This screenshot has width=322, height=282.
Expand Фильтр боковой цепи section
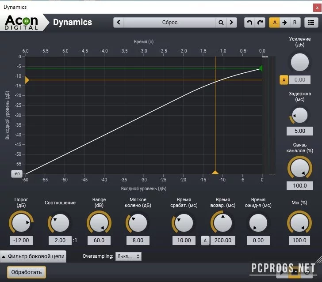pyautogui.click(x=33, y=256)
